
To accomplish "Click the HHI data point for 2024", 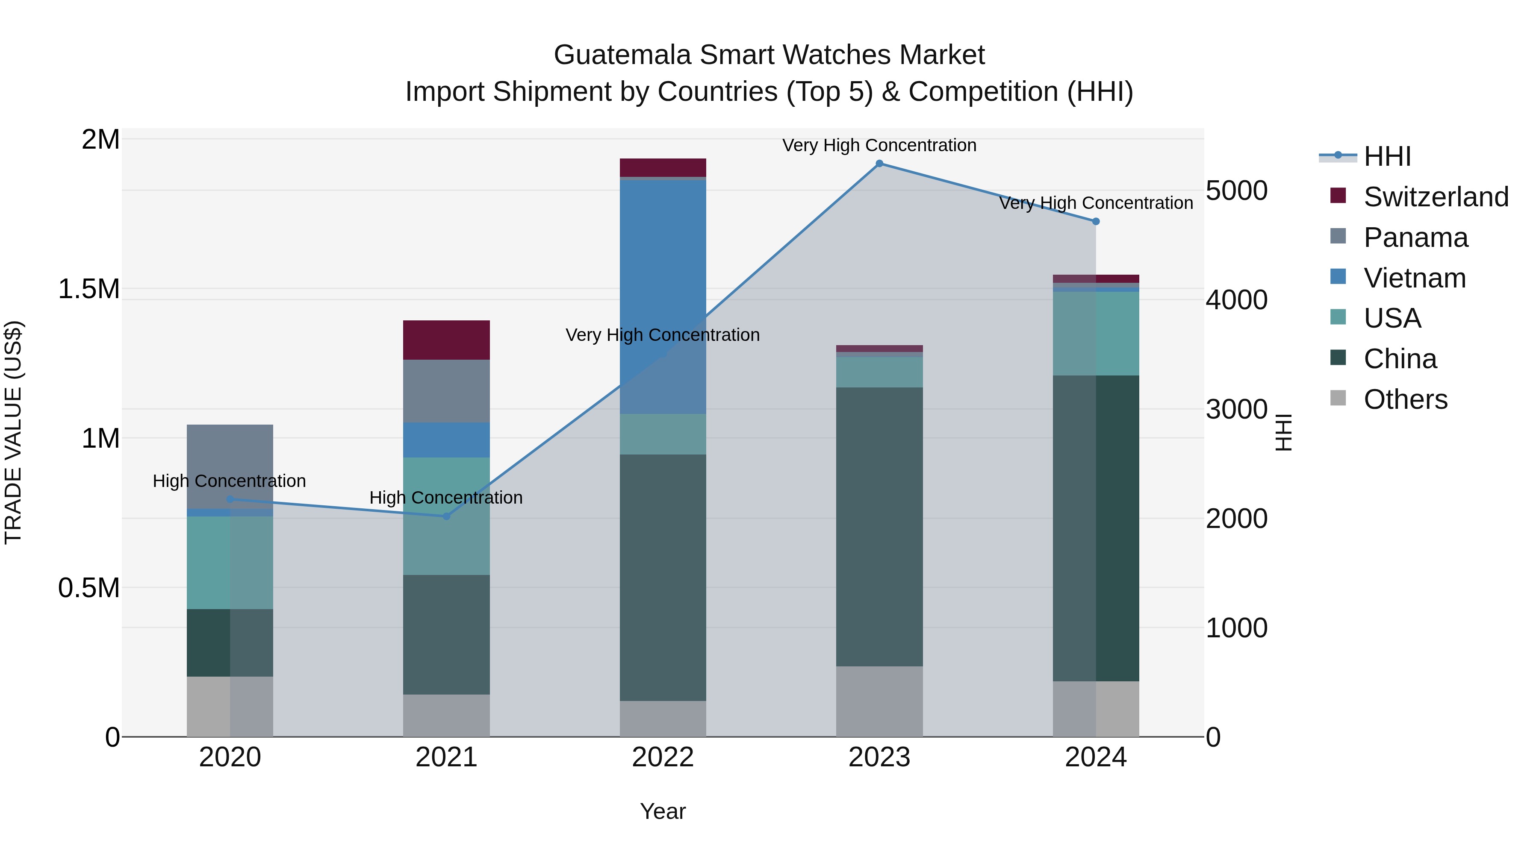I will [x=1096, y=221].
